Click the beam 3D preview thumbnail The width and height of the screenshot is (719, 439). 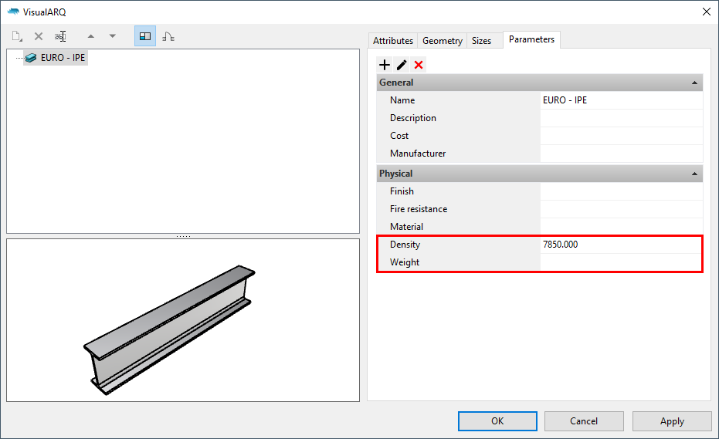(168, 329)
